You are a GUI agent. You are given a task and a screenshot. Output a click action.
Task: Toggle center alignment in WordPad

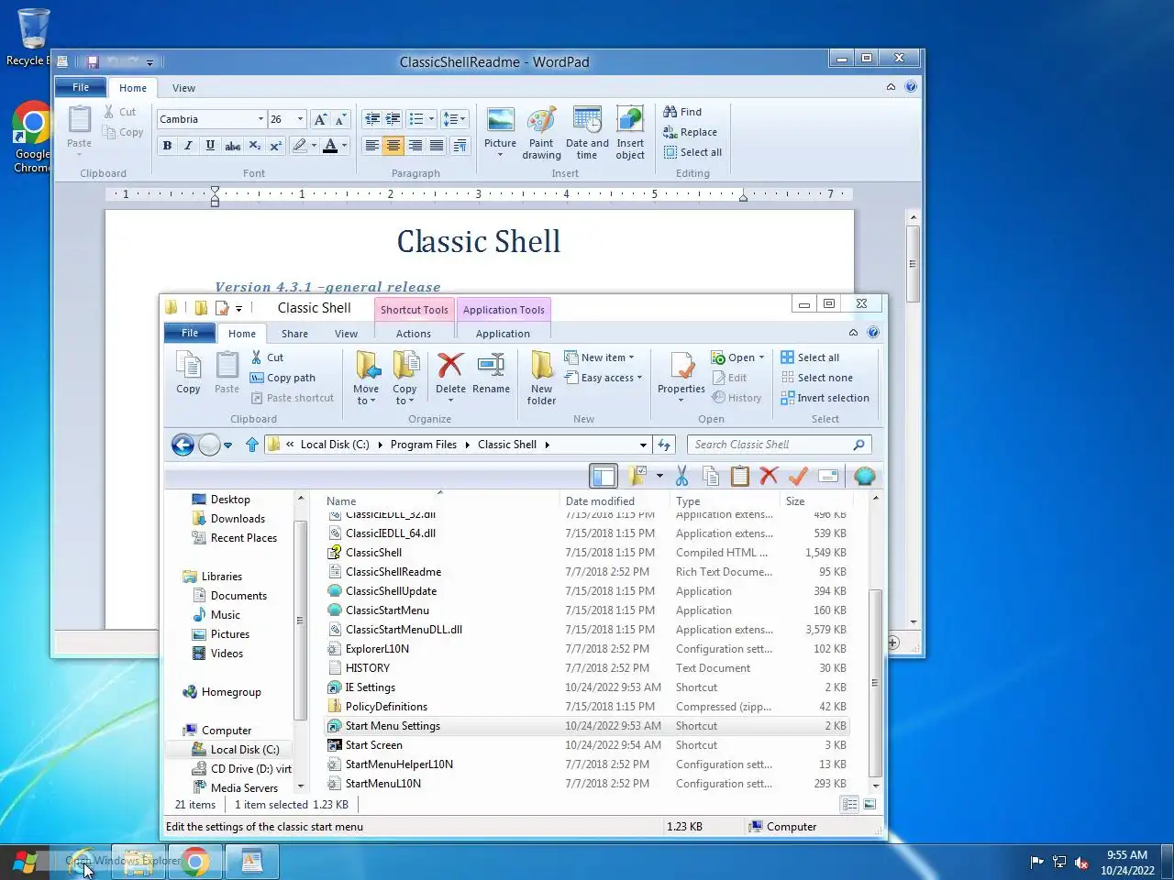(x=393, y=146)
